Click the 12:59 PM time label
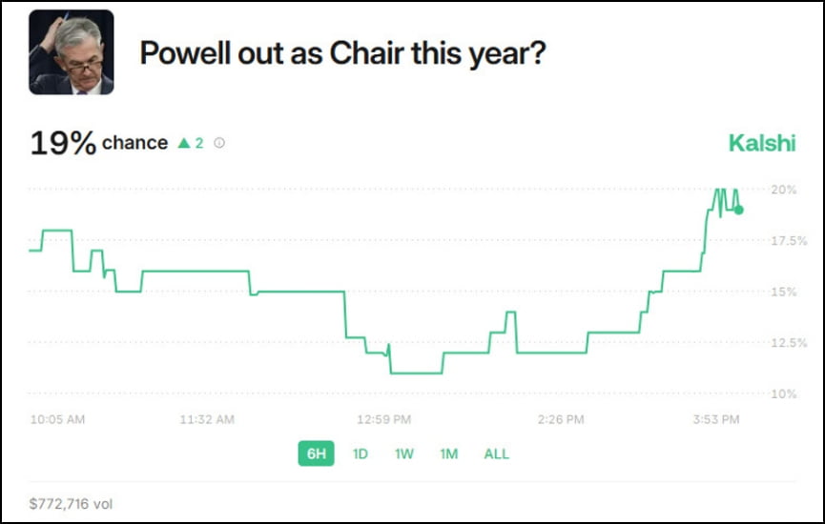The height and width of the screenshot is (524, 825). tap(383, 419)
